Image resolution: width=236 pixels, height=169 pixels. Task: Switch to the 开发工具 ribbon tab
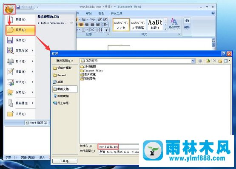point(117,13)
